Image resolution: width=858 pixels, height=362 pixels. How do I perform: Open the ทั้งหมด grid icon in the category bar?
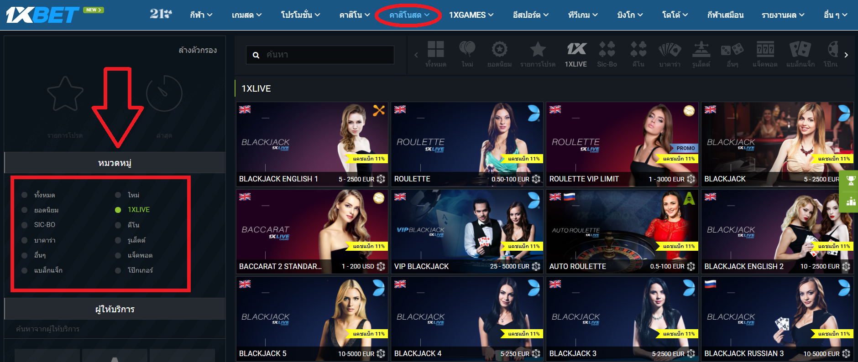(435, 49)
